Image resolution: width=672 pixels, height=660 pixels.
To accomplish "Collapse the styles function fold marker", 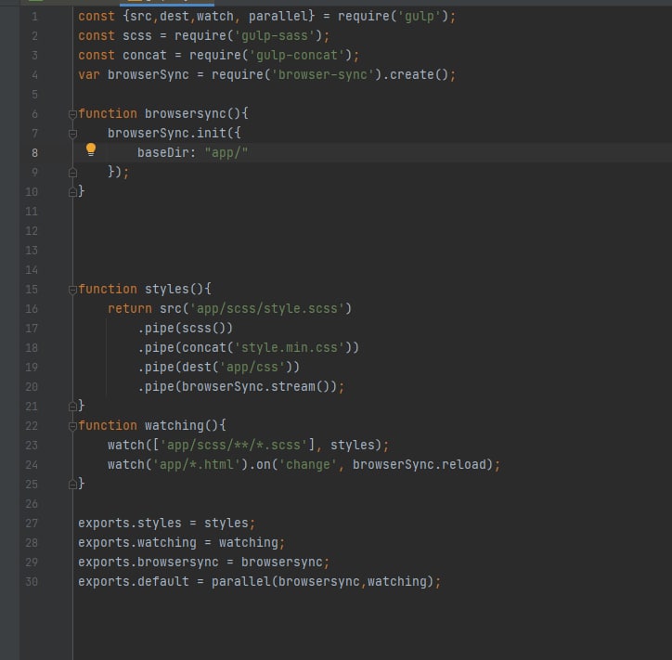I will [72, 290].
